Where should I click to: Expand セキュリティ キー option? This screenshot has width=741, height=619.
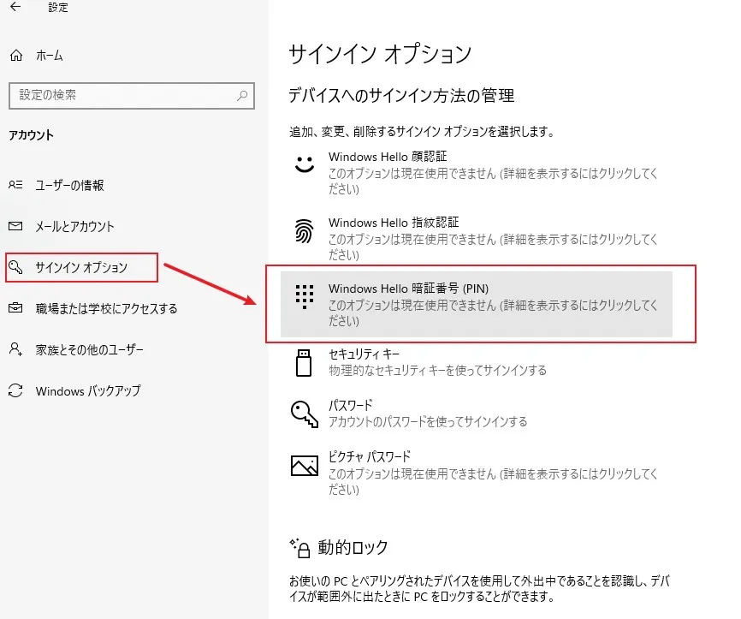477,362
